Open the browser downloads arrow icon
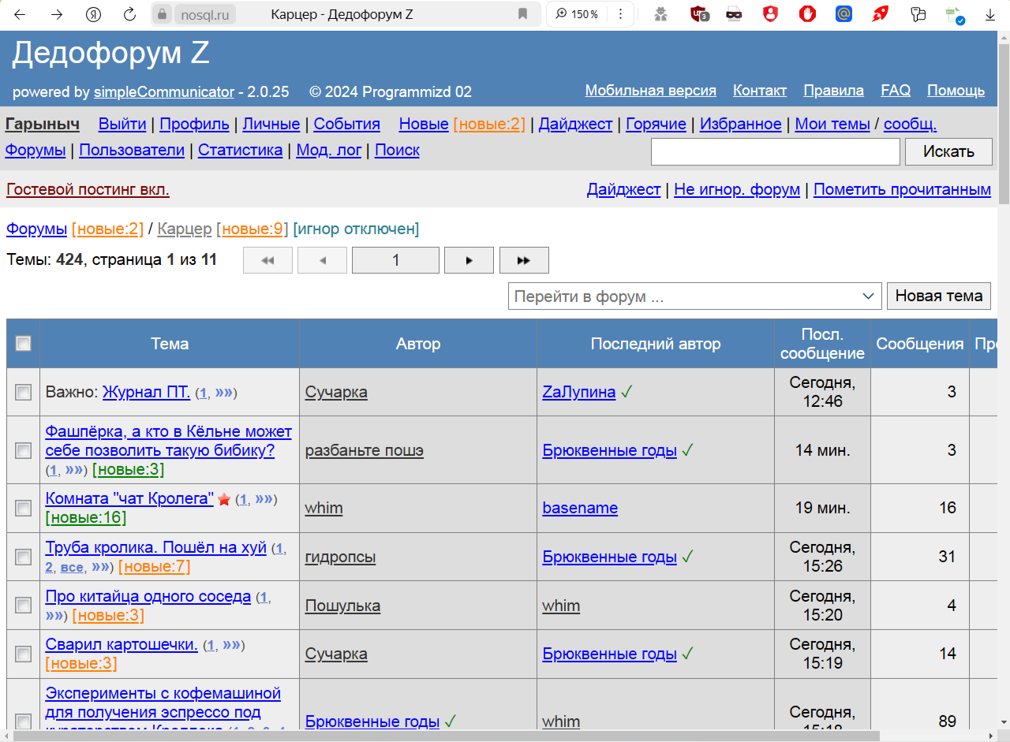Viewport: 1010px width, 742px height. point(990,14)
